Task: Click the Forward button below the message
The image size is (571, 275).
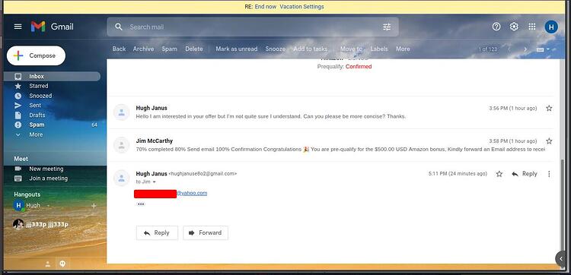Action: pos(206,233)
